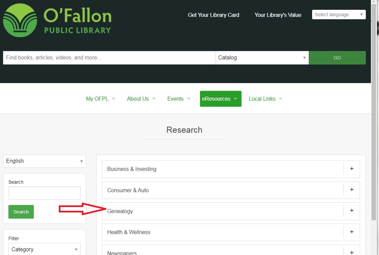This screenshot has width=379, height=255.
Task: Click the sidebar Search button
Action: pyautogui.click(x=21, y=212)
